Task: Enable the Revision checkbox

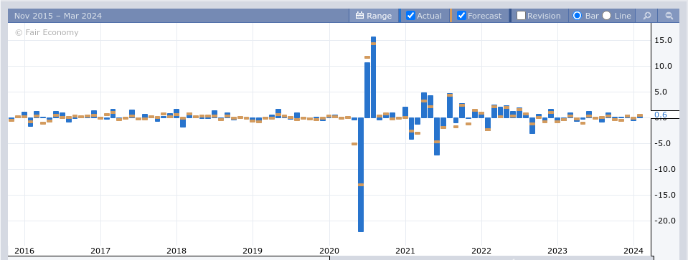Action: tap(522, 16)
